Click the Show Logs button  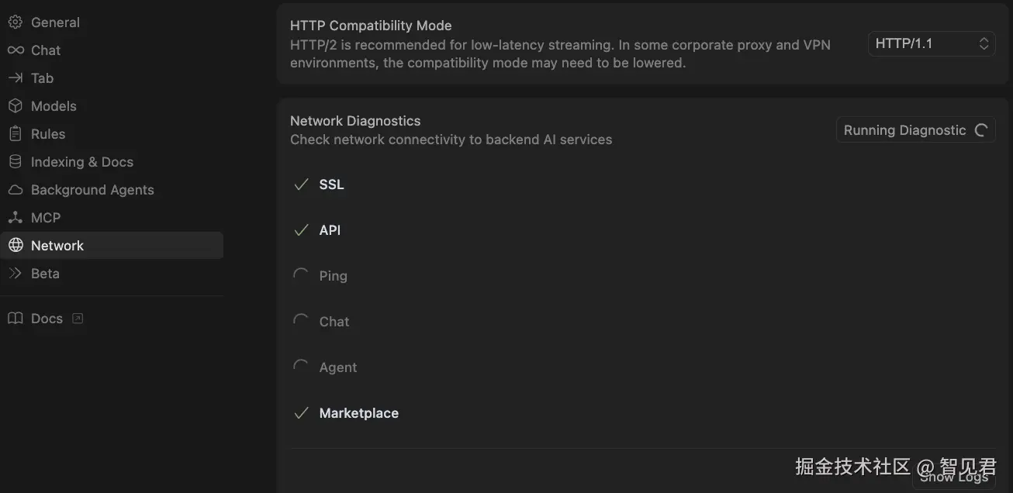click(x=954, y=477)
